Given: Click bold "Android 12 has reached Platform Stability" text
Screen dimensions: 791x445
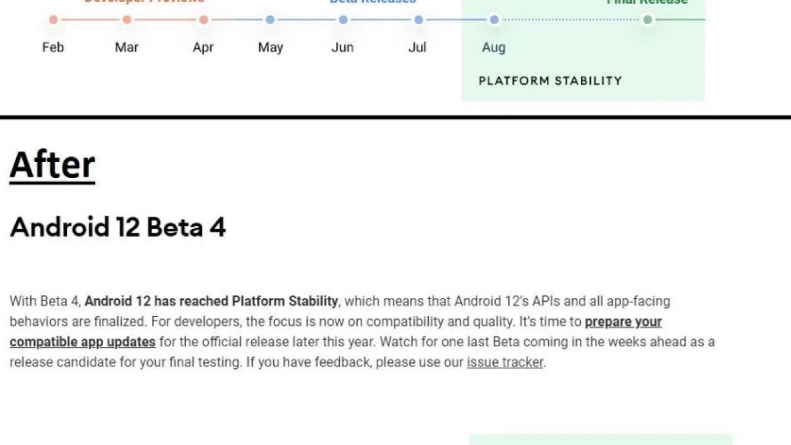Looking at the screenshot, I should [x=211, y=302].
